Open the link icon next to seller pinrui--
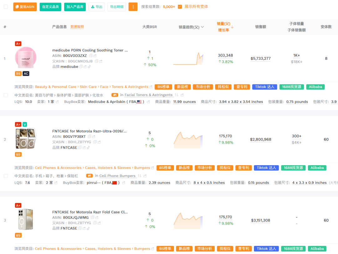The height and width of the screenshot is (254, 338). 124,183
